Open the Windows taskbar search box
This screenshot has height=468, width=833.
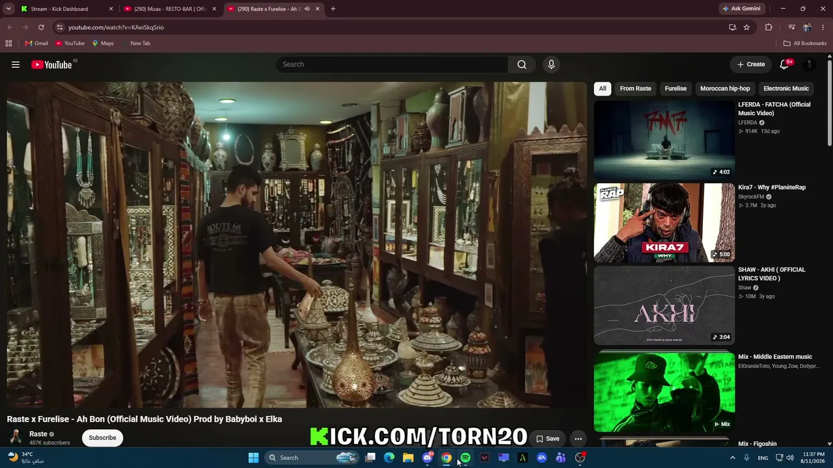tap(312, 458)
